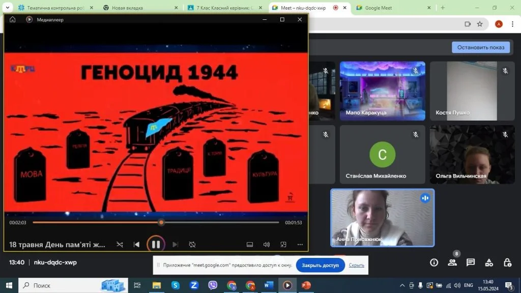Viewport: 521px width, 293px height.
Task: Click 'Остановить показ' to stop presenting
Action: click(481, 47)
